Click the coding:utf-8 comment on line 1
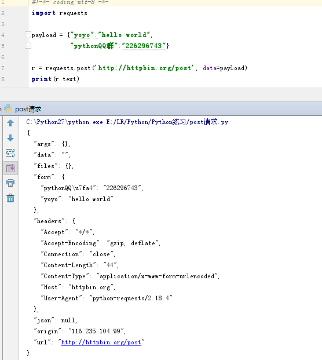Image resolution: width=322 pixels, height=360 pixels. click(70, 2)
